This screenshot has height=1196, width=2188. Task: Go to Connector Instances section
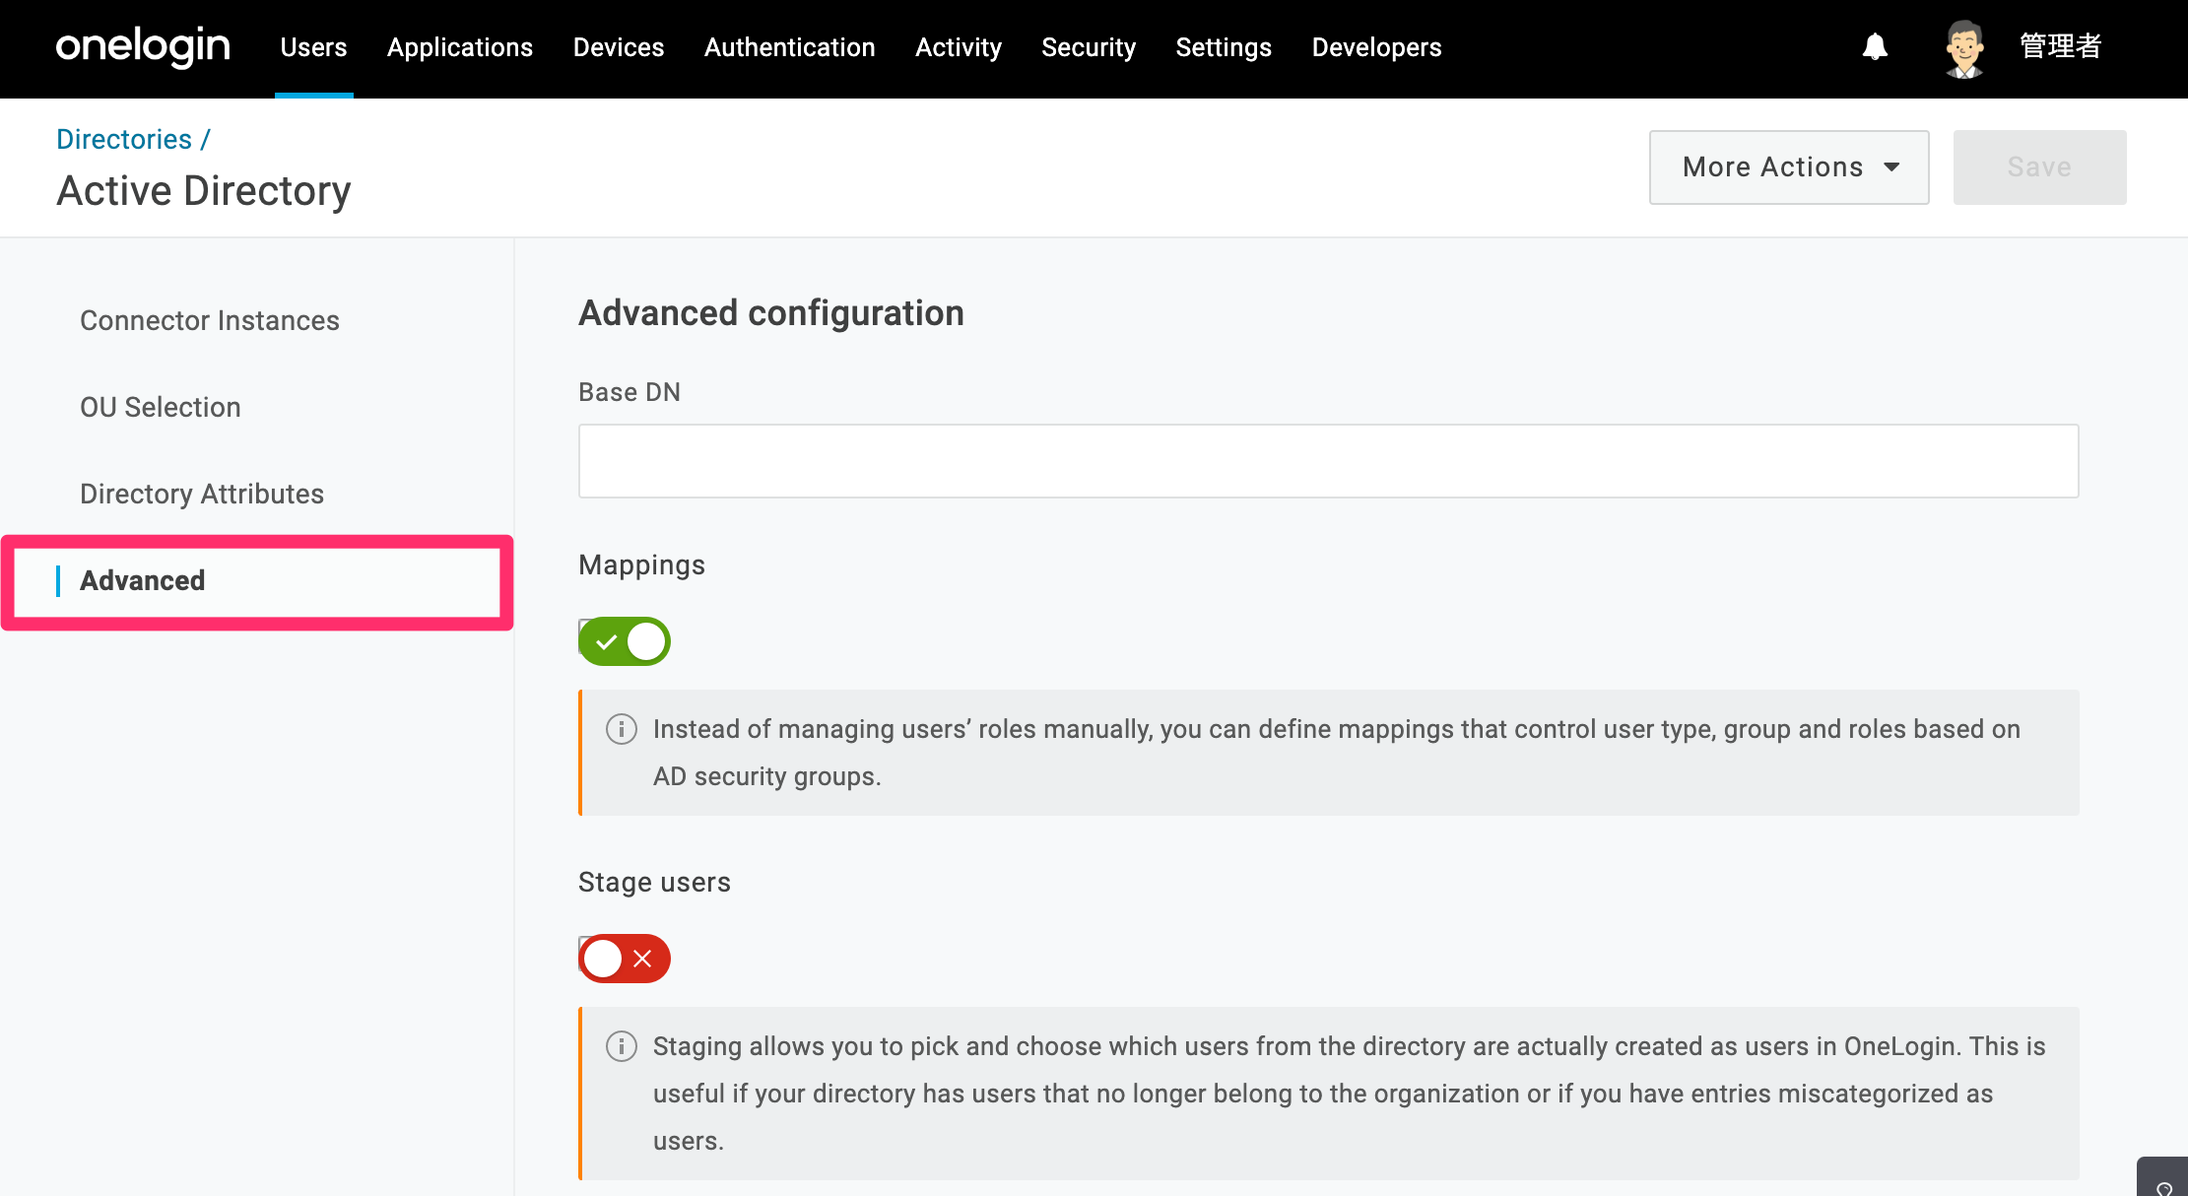pyautogui.click(x=210, y=321)
